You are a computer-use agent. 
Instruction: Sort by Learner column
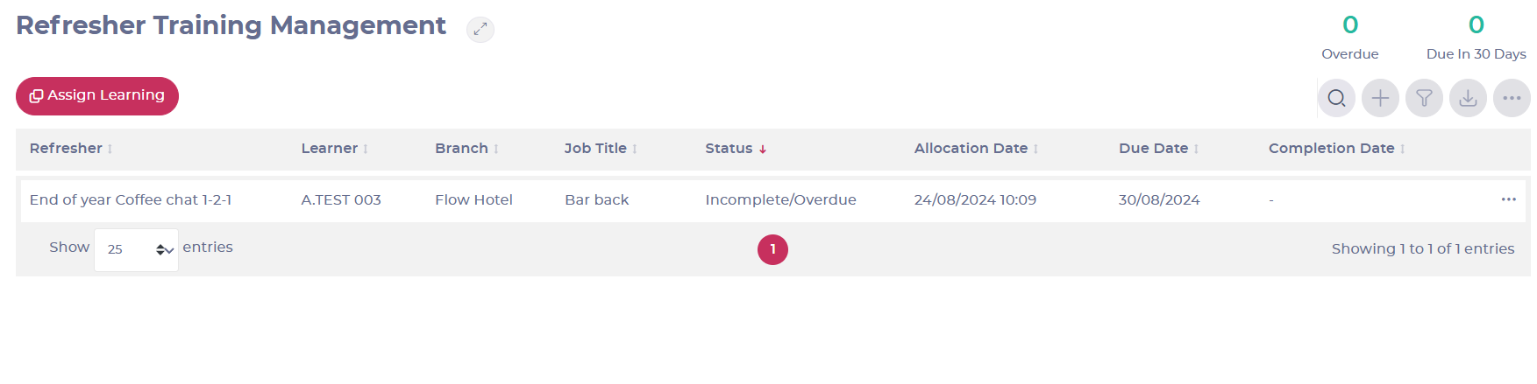[334, 149]
